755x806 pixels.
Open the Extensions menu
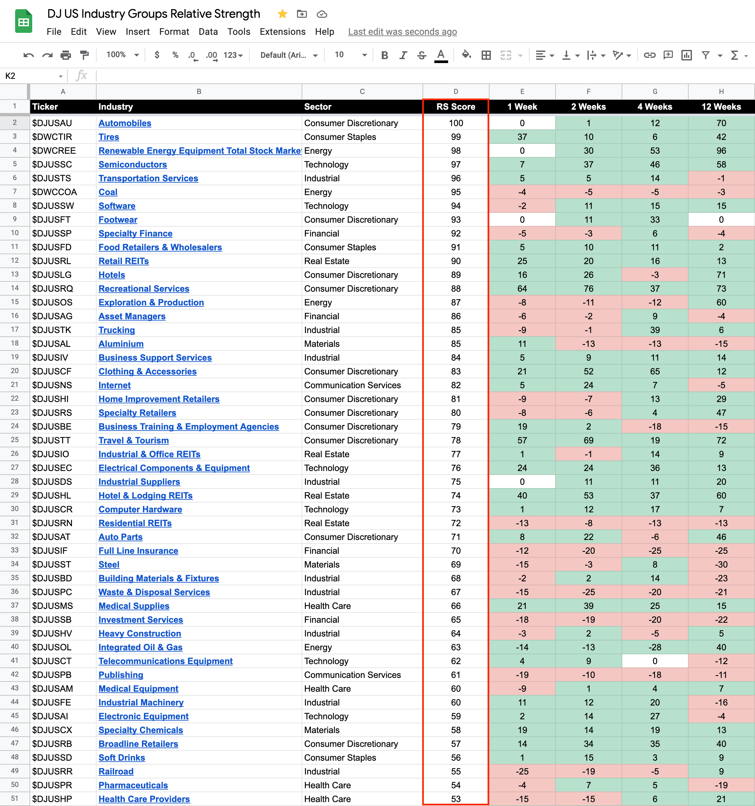(x=282, y=32)
